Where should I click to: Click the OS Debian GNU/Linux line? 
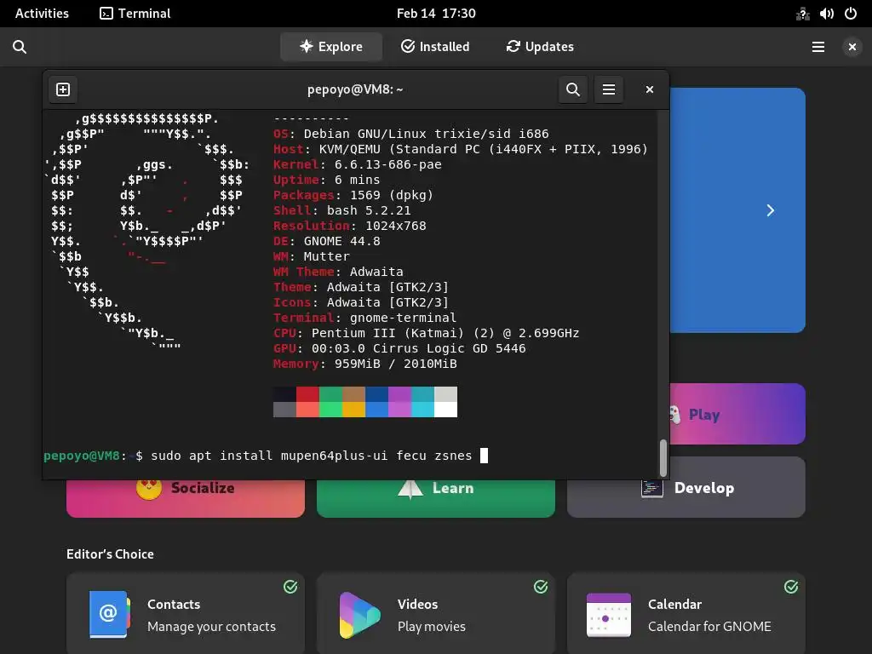[411, 134]
